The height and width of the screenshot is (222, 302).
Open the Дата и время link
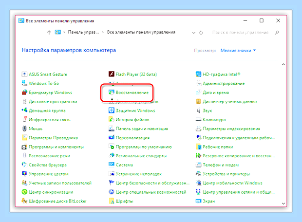click(216, 92)
